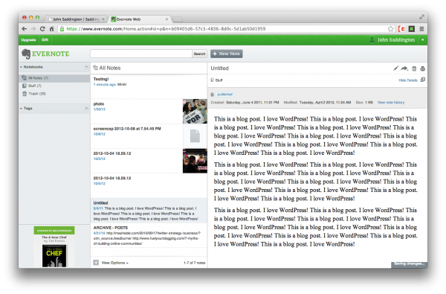Click the browser address bar URL
446x294 pixels.
click(x=166, y=29)
